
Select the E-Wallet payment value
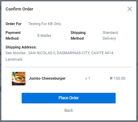(x=44, y=36)
